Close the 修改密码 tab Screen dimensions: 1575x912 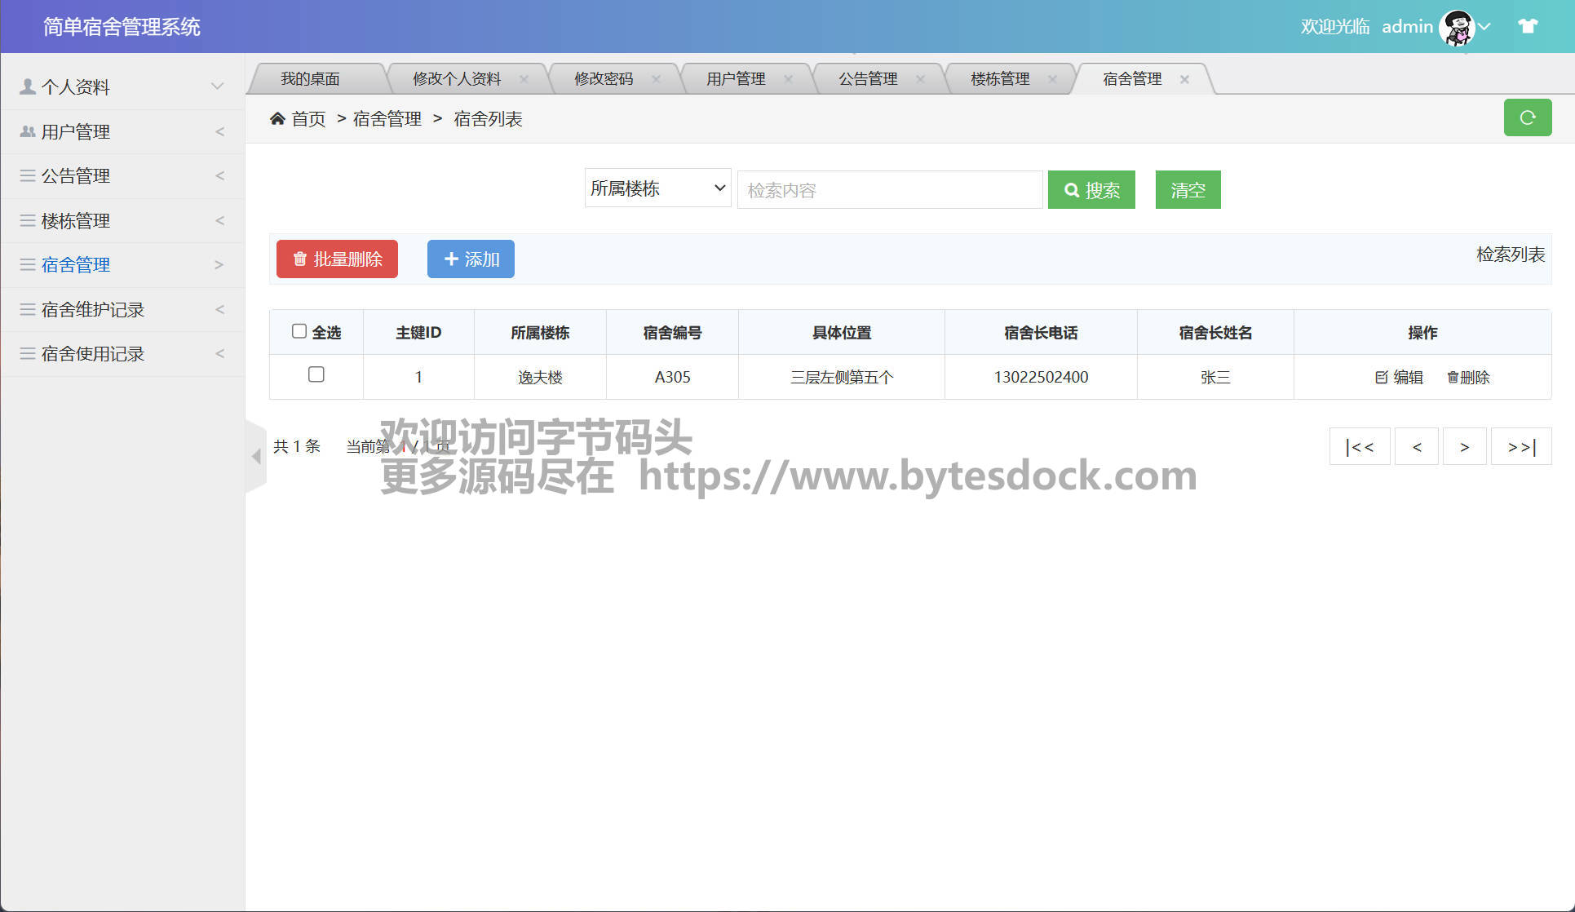(x=656, y=79)
